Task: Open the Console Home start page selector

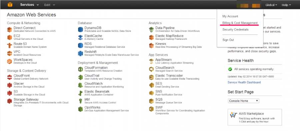Action: 244,101
